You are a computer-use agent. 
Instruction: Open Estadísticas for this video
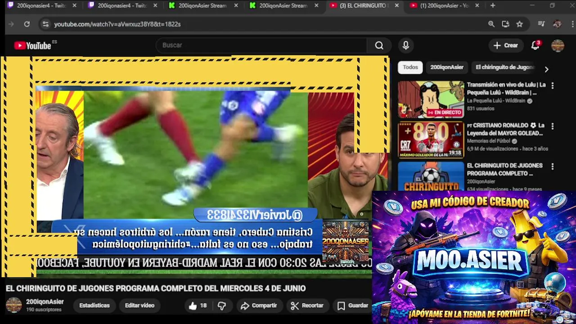click(94, 306)
